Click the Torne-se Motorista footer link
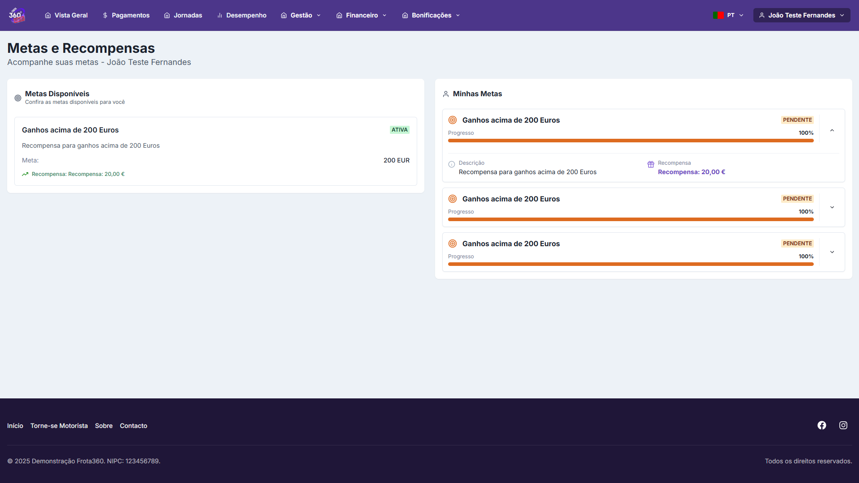 coord(59,426)
